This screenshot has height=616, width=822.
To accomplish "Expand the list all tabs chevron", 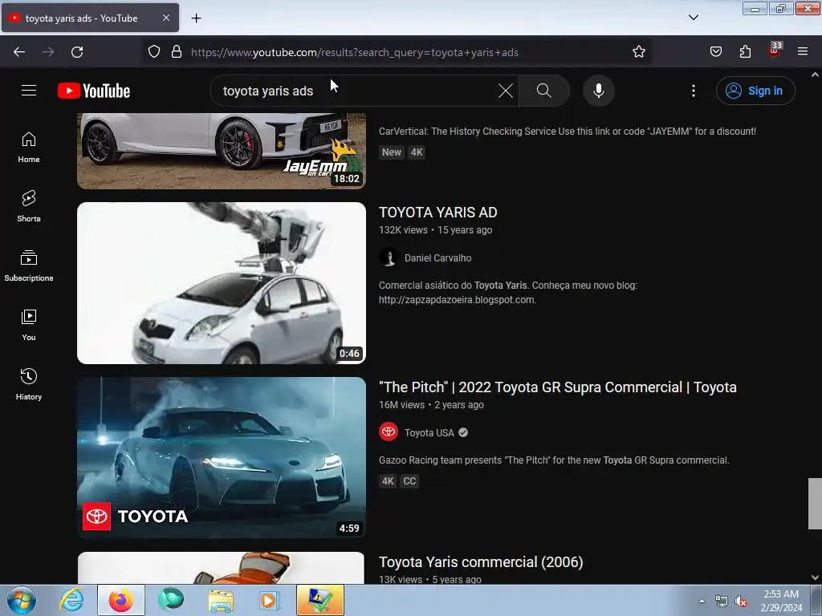I will (693, 18).
